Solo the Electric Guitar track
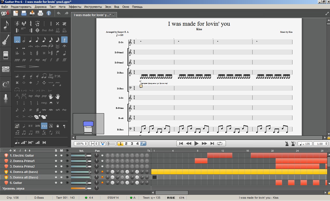 (56, 155)
